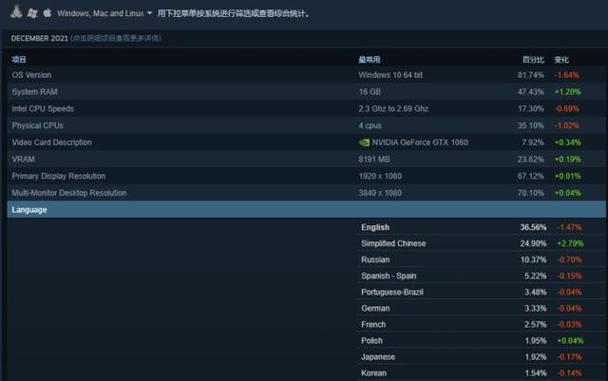
Task: Click the 8191 MB value
Action: coord(374,159)
